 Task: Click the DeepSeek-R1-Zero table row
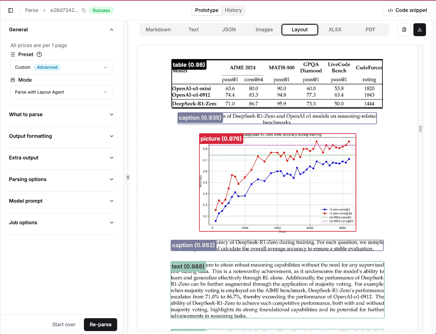[x=277, y=104]
